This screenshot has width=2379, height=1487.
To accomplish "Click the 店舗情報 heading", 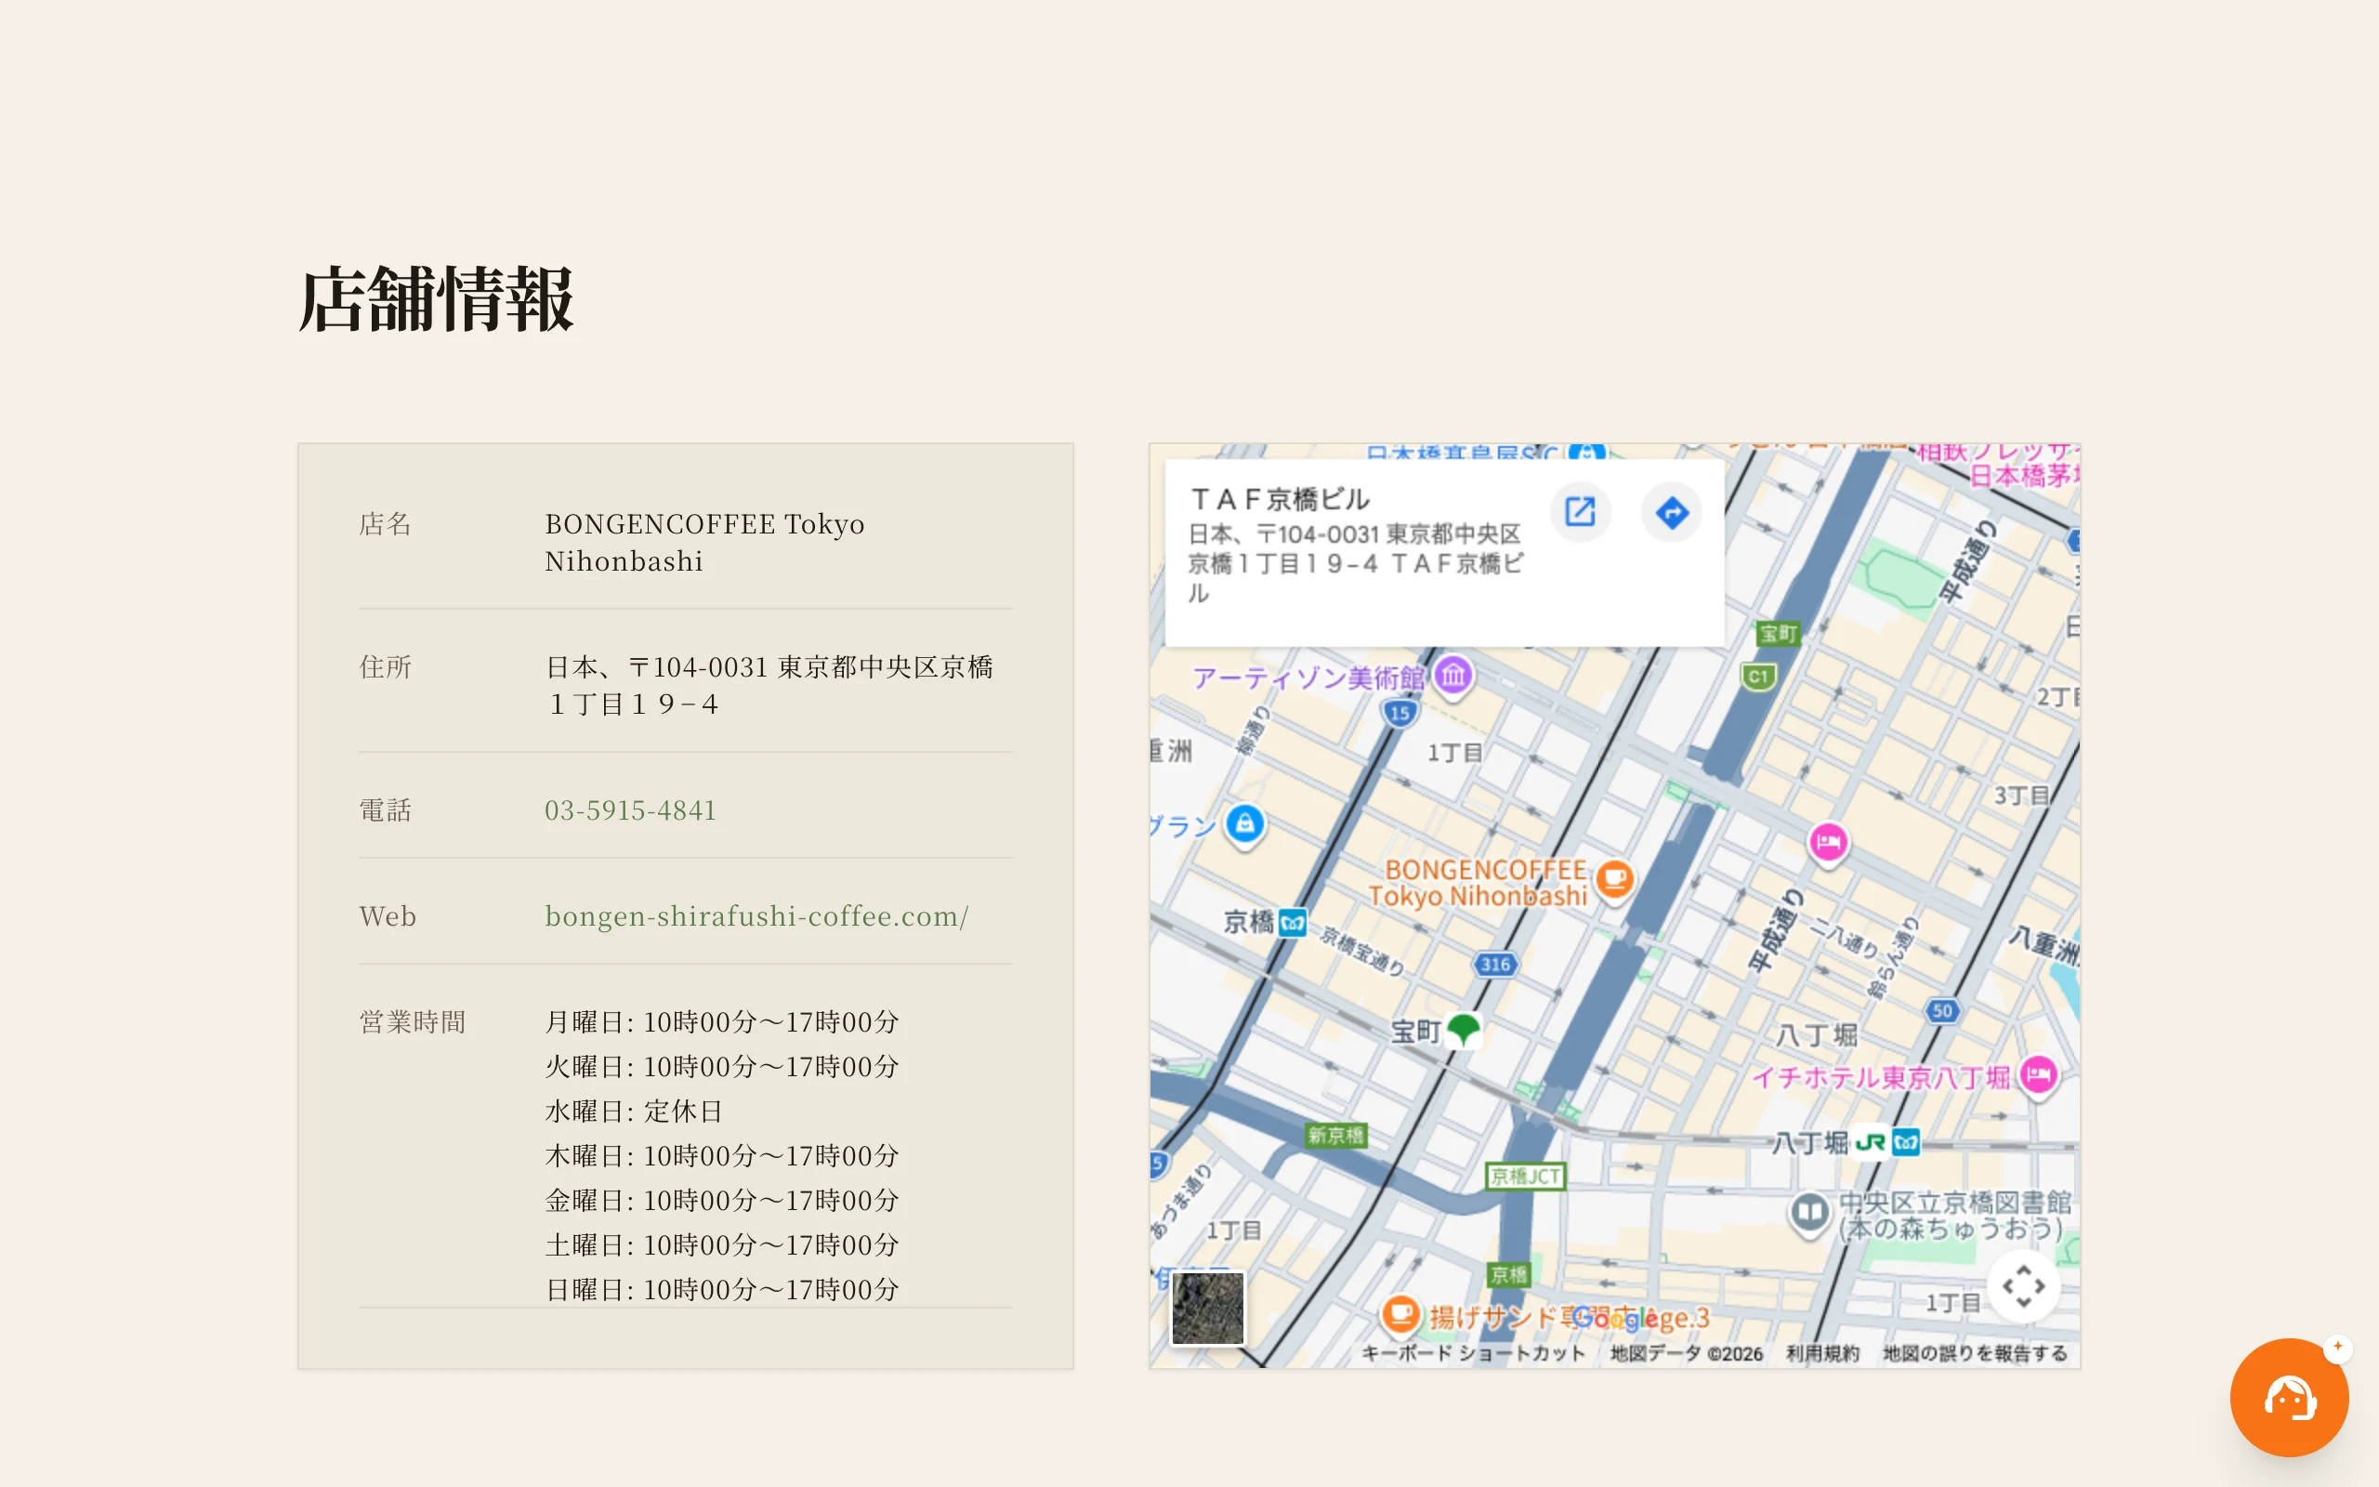I will pos(437,300).
